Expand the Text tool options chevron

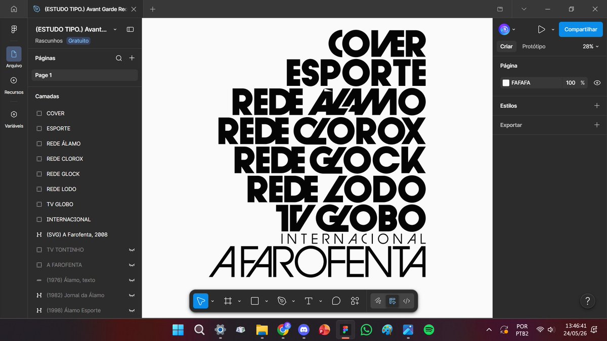pyautogui.click(x=320, y=301)
